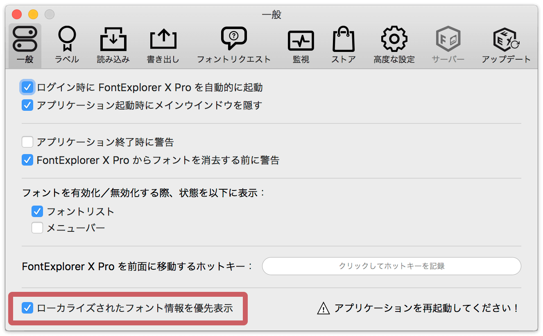Toggle アプリケーション起動時にメインウインドウを隠す checkbox
The width and height of the screenshot is (543, 336).
tap(27, 105)
